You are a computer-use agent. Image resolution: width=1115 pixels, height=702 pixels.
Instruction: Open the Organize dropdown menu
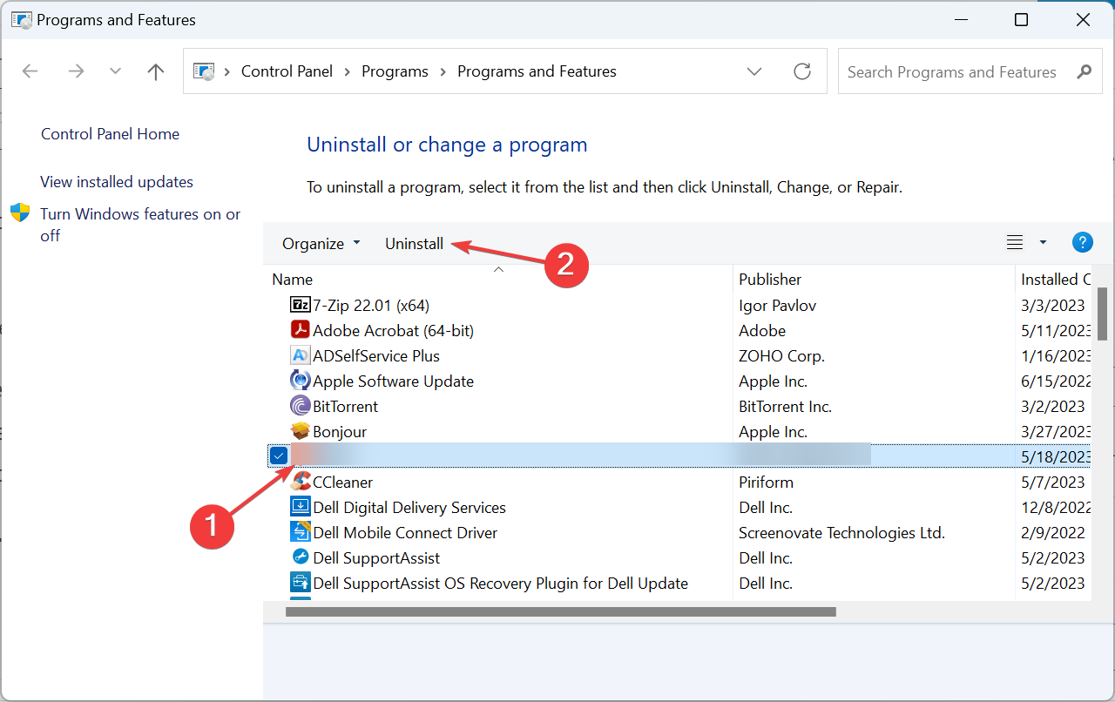pos(321,244)
